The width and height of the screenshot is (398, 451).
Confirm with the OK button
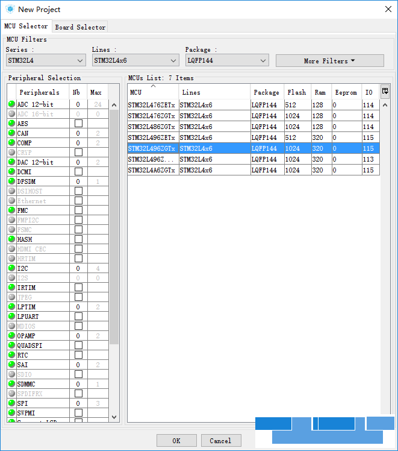tap(176, 441)
